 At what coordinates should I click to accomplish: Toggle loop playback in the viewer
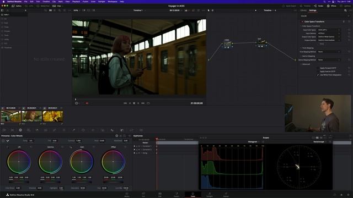pyautogui.click(x=148, y=103)
